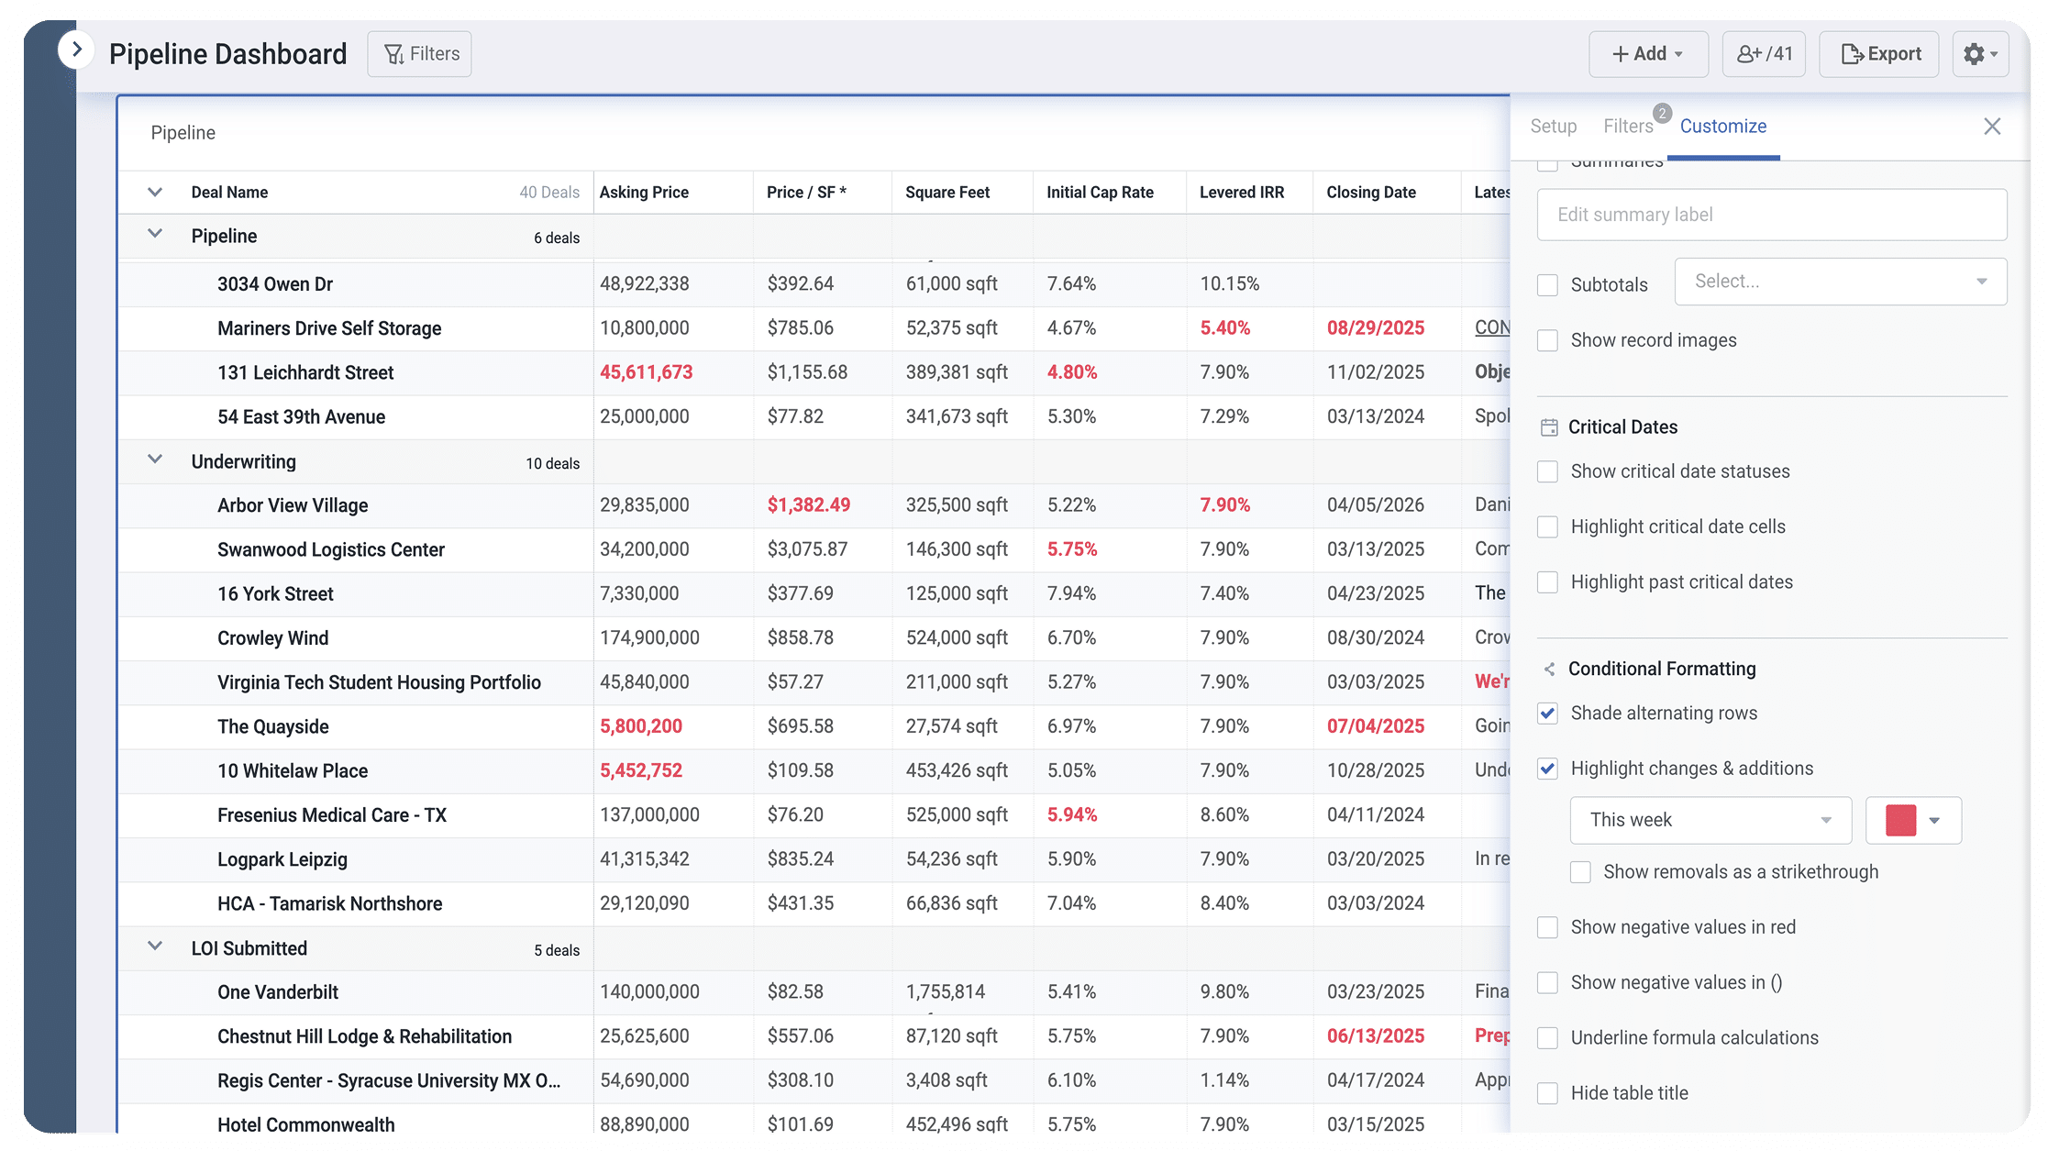Open the This week period dropdown
Viewport: 2048px width, 1151px height.
click(1710, 820)
